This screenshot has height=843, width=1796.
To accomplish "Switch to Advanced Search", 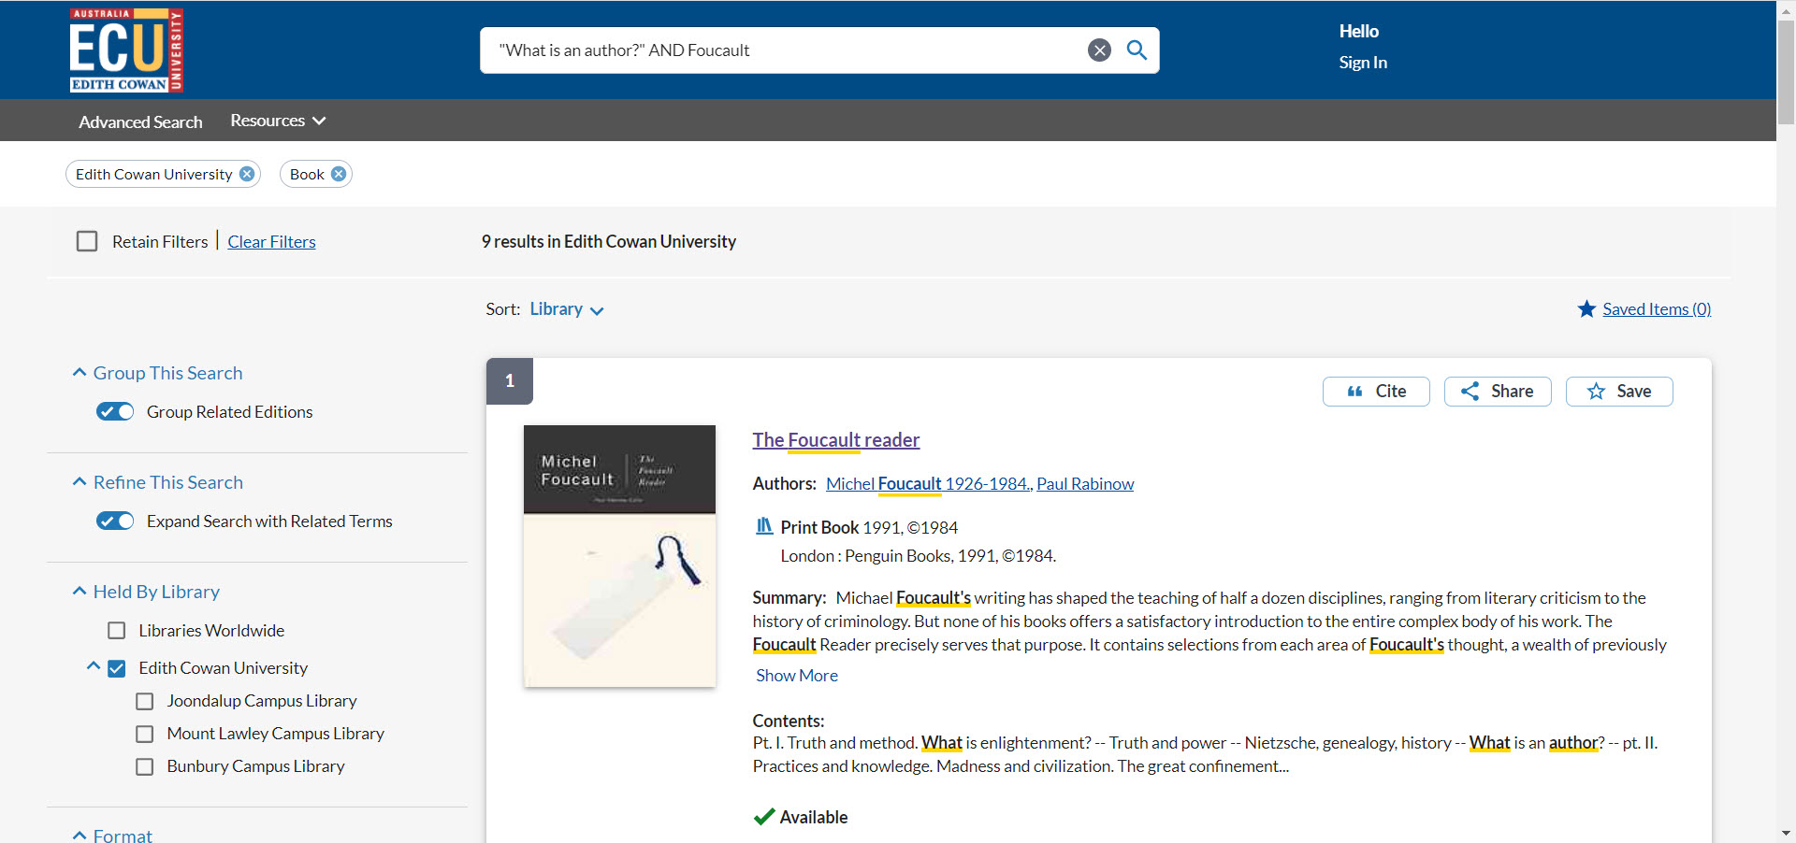I will (140, 121).
